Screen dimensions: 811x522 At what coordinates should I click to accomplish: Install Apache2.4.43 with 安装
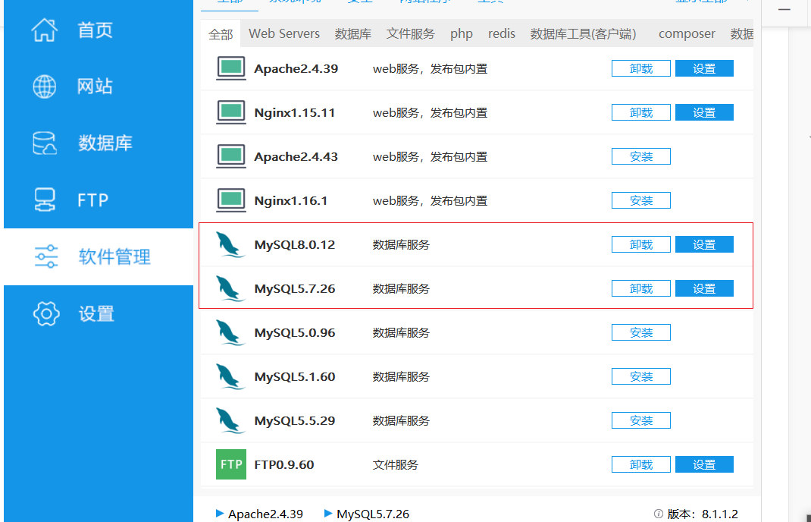coord(640,156)
